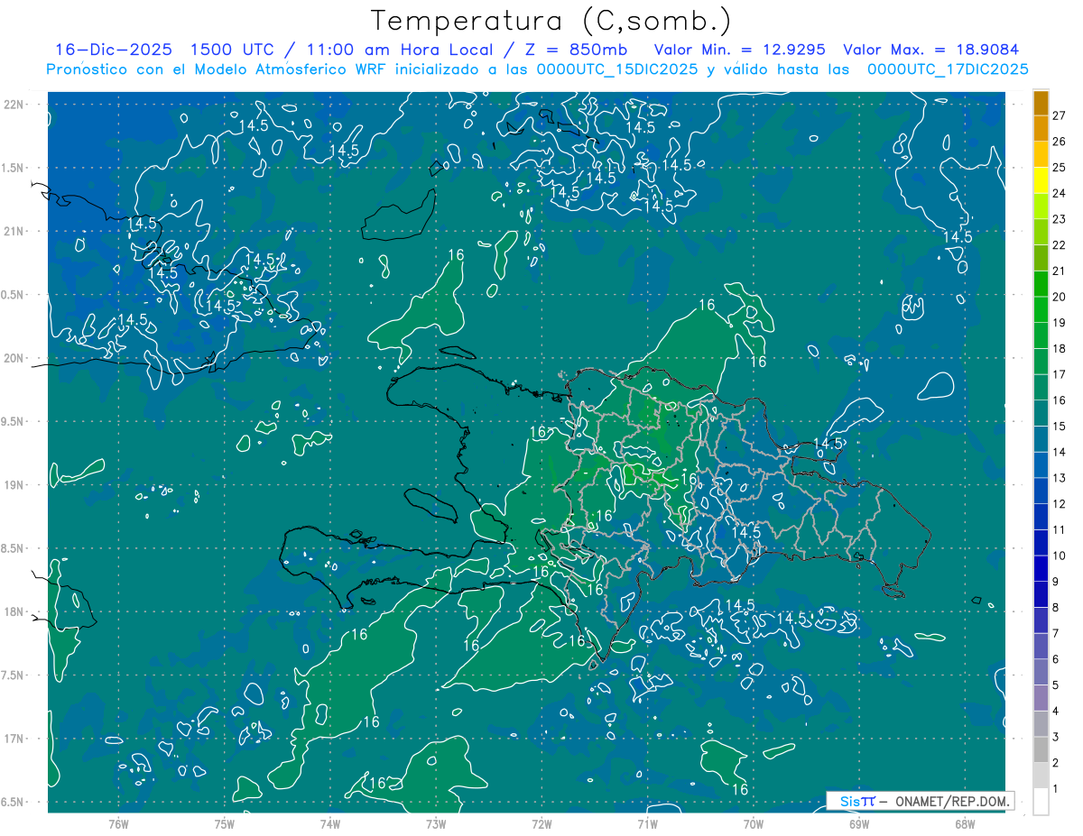Click the '9.5N' latitude axis label
This screenshot has height=836, width=1083.
pyautogui.click(x=13, y=421)
